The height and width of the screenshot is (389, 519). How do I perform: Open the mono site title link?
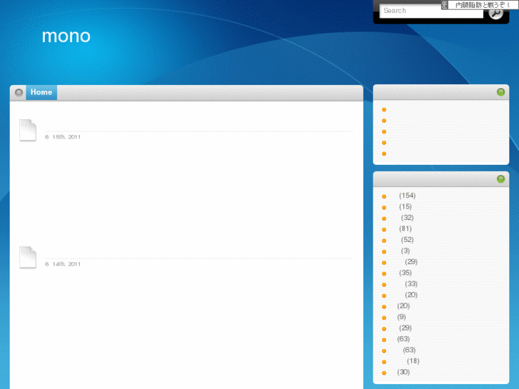[x=66, y=36]
